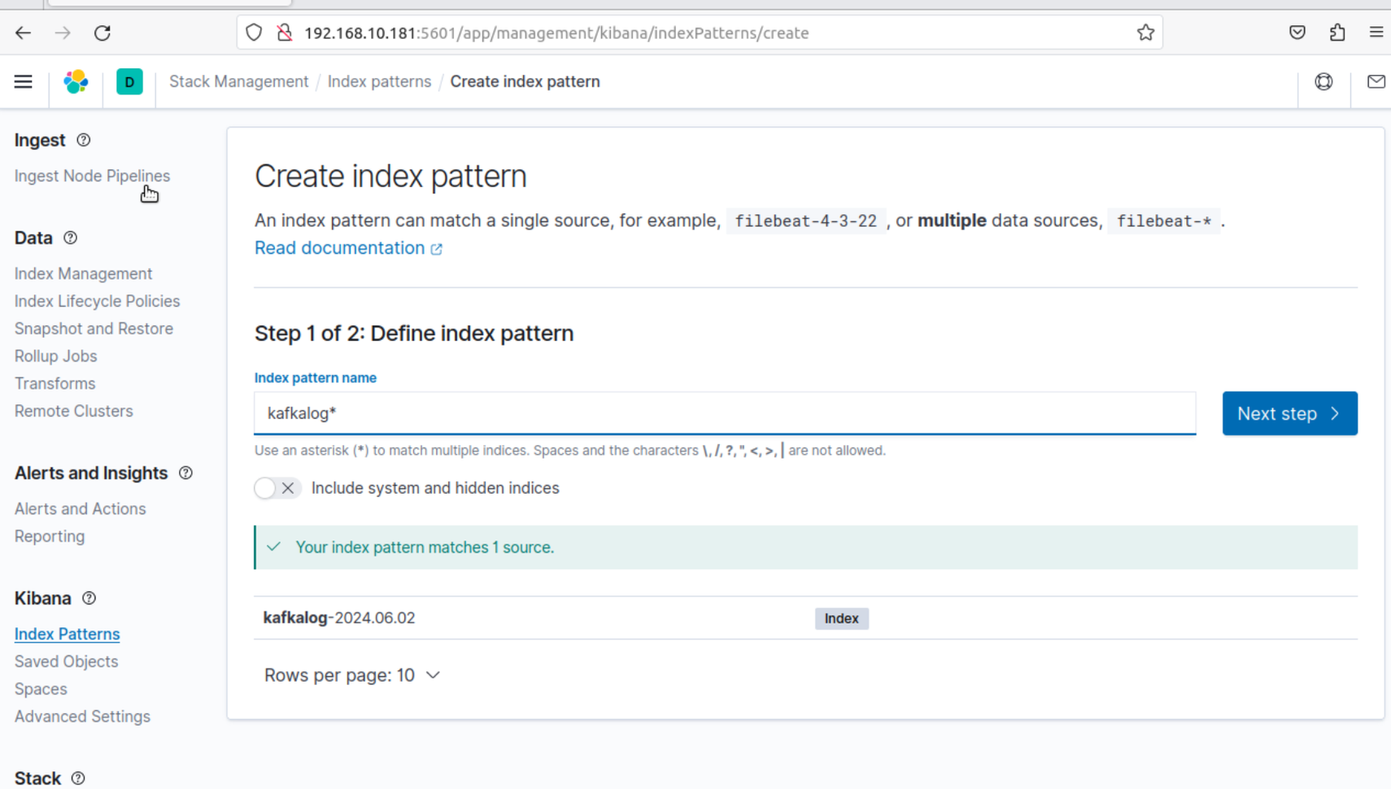Image resolution: width=1391 pixels, height=789 pixels.
Task: Click the Next step button
Action: click(x=1289, y=413)
